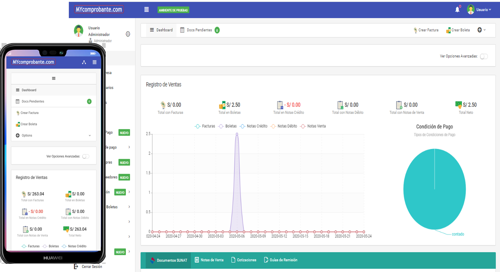This screenshot has height=272, width=500.
Task: Toggle the Notas Débito legend series
Action: pos(284,126)
